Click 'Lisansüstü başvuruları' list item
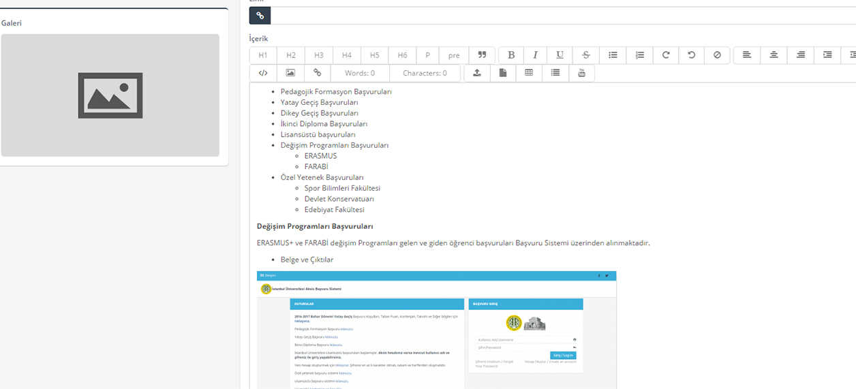This screenshot has width=856, height=389. coord(318,135)
